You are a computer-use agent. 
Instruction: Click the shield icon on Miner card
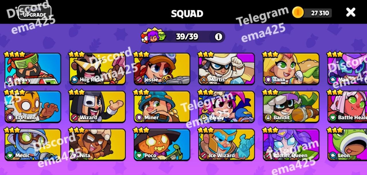point(139,118)
